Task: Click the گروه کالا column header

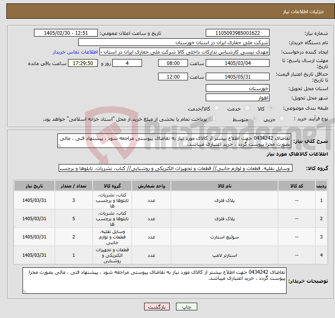Action: (112, 186)
